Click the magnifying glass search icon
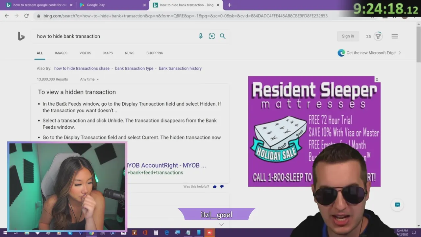Viewport: 421px width, 237px height. [223, 36]
